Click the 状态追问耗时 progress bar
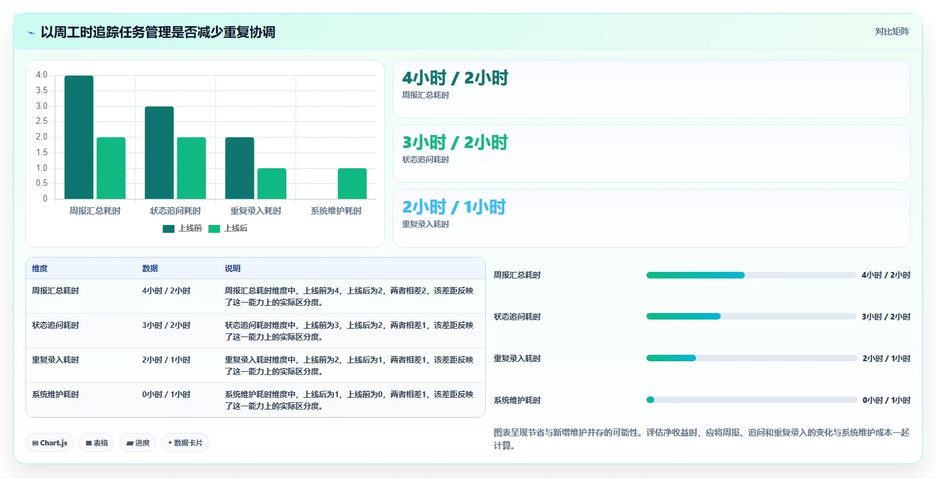Screen dimensions: 936x478 [x=751, y=316]
